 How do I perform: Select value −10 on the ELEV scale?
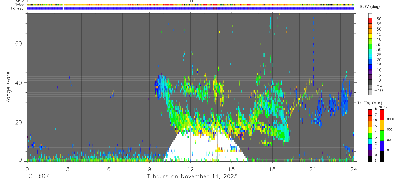[x=378, y=90]
